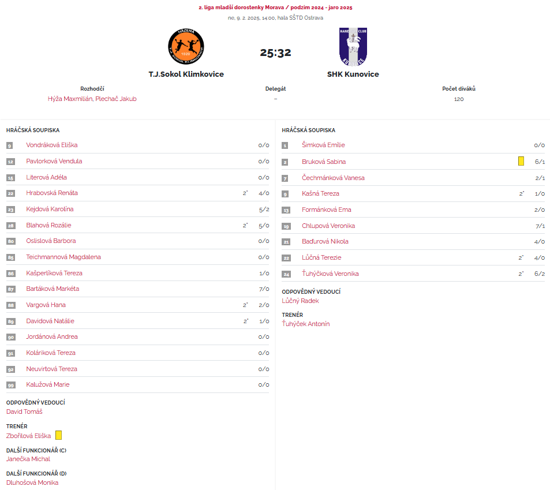Viewport: 550px width, 490px height.
Task: Open team leader Lůčný Radek's page
Action: coord(300,301)
